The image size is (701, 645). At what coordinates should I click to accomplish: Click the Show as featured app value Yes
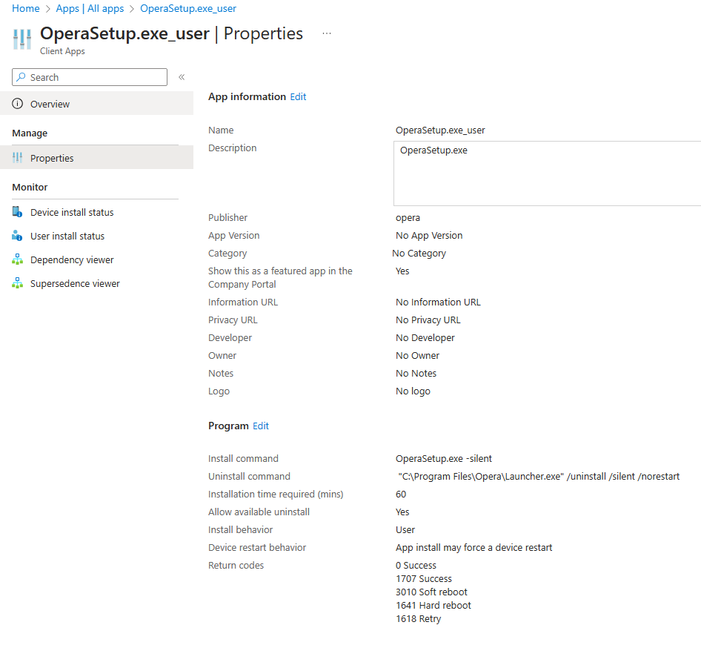click(x=402, y=271)
